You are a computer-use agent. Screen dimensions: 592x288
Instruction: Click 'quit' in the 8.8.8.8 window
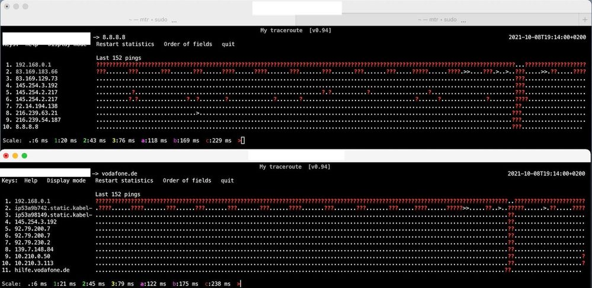(228, 44)
